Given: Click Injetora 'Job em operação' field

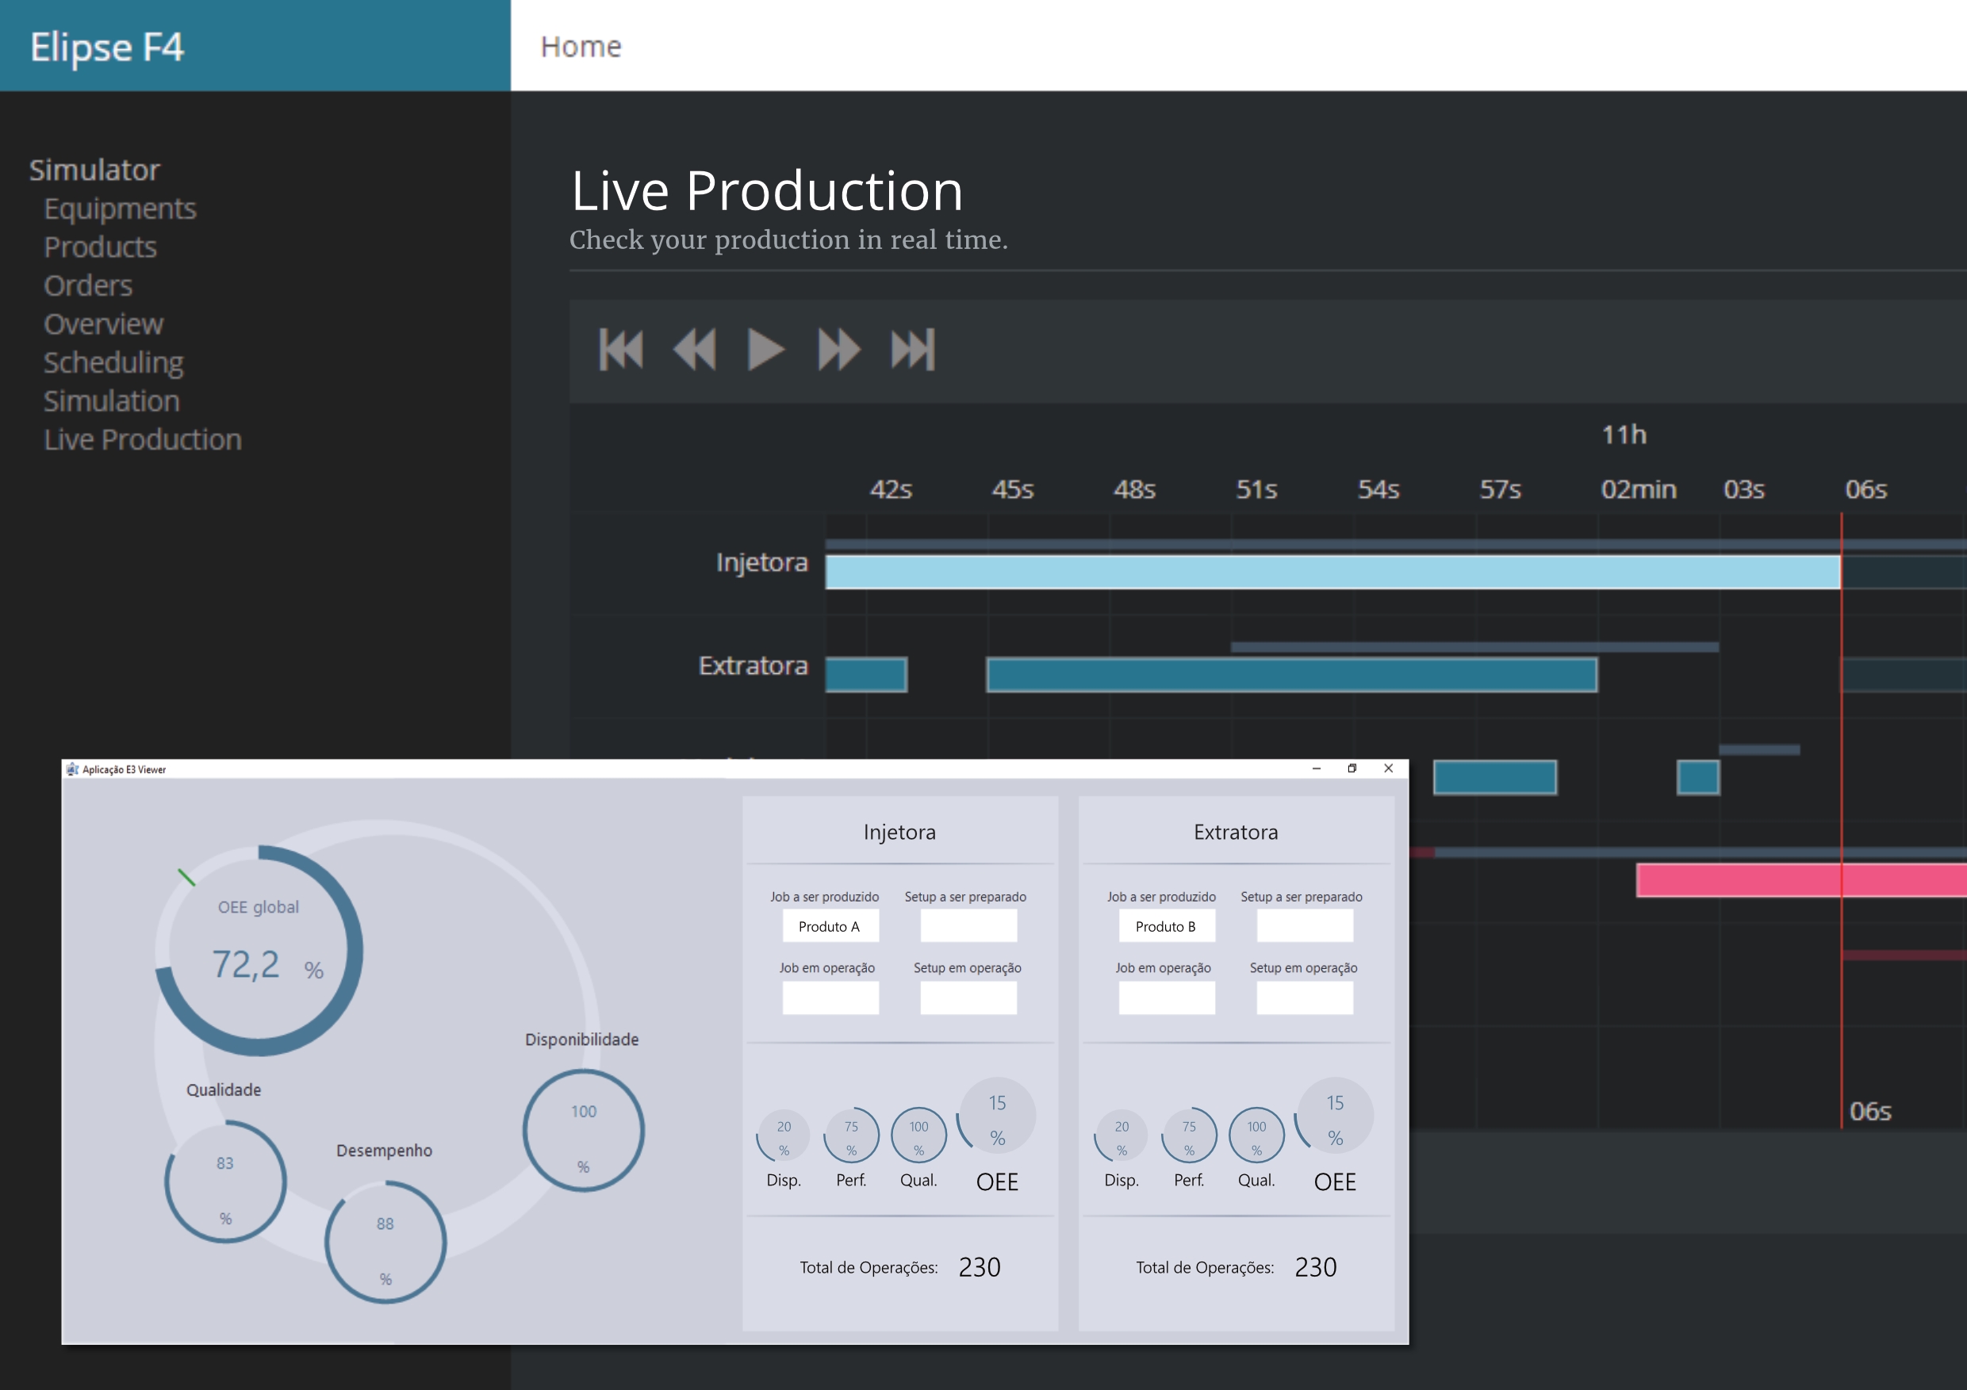Looking at the screenshot, I should (830, 998).
